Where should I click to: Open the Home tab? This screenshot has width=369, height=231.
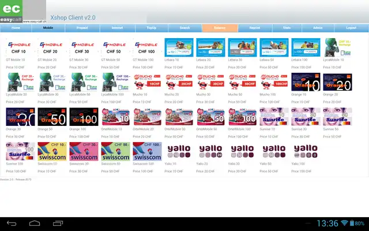click(16, 28)
